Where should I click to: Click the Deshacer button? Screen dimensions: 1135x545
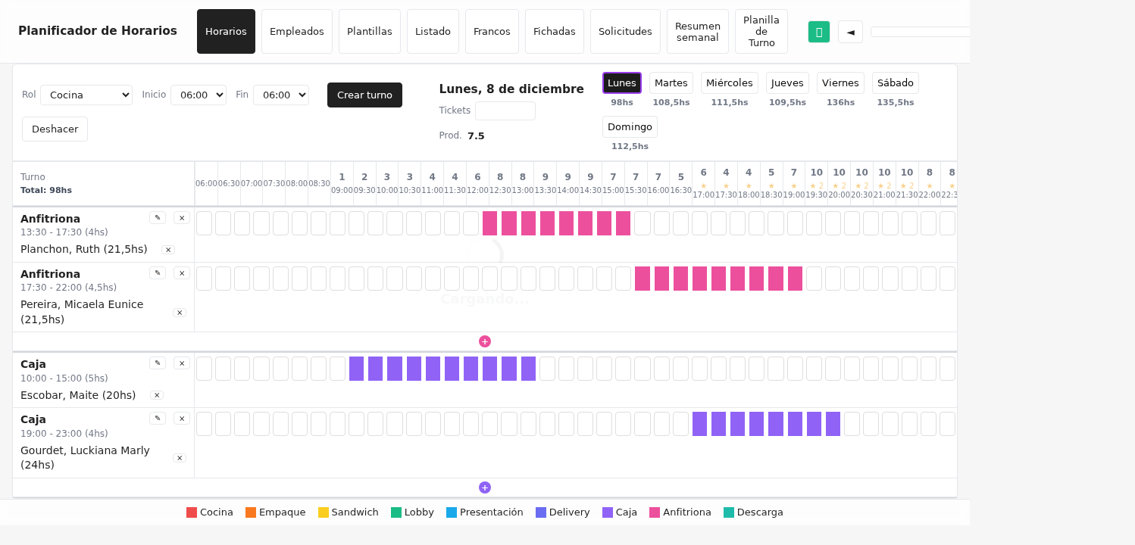[55, 129]
